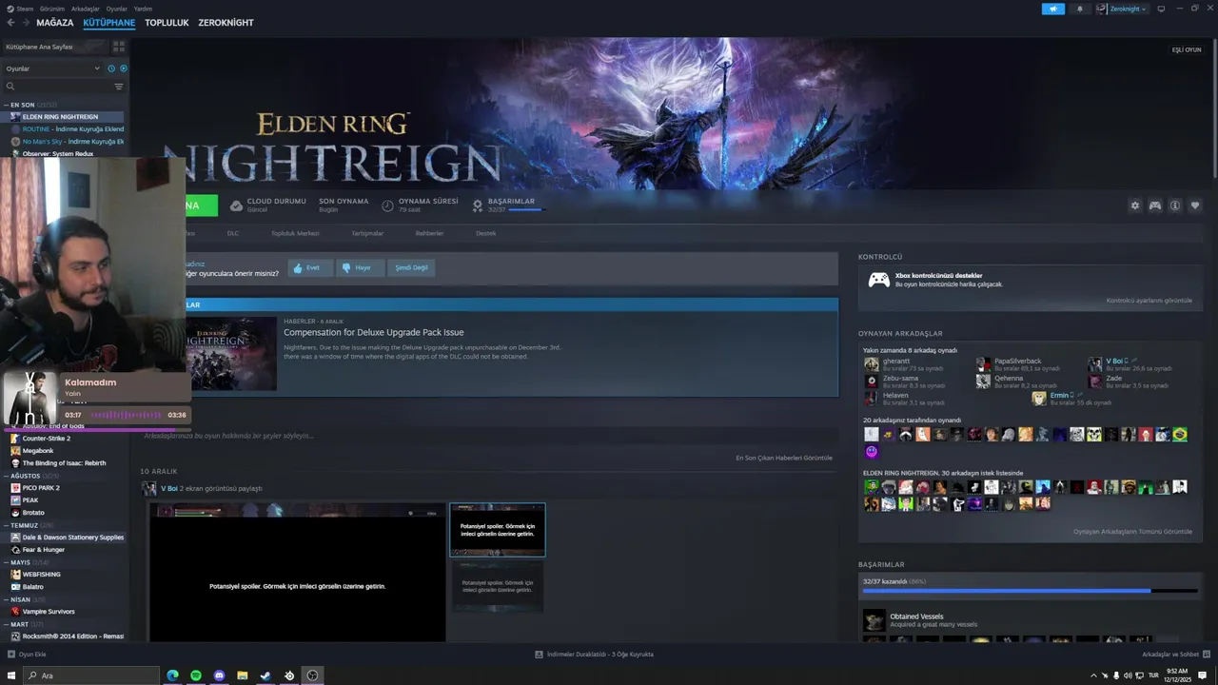This screenshot has width=1218, height=685.
Task: Open the ZEROKNİGHT profile tab
Action: [226, 22]
